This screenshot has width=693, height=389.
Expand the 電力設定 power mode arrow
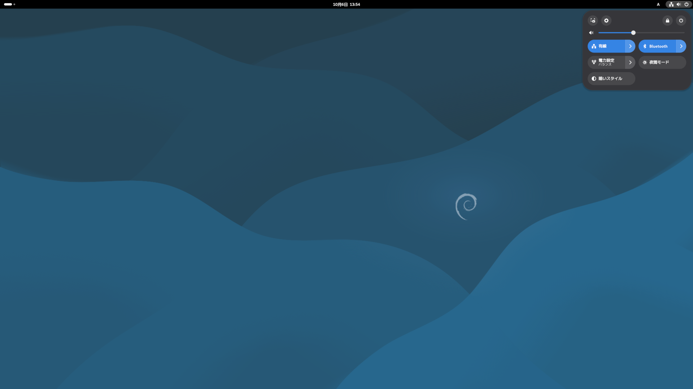[630, 62]
